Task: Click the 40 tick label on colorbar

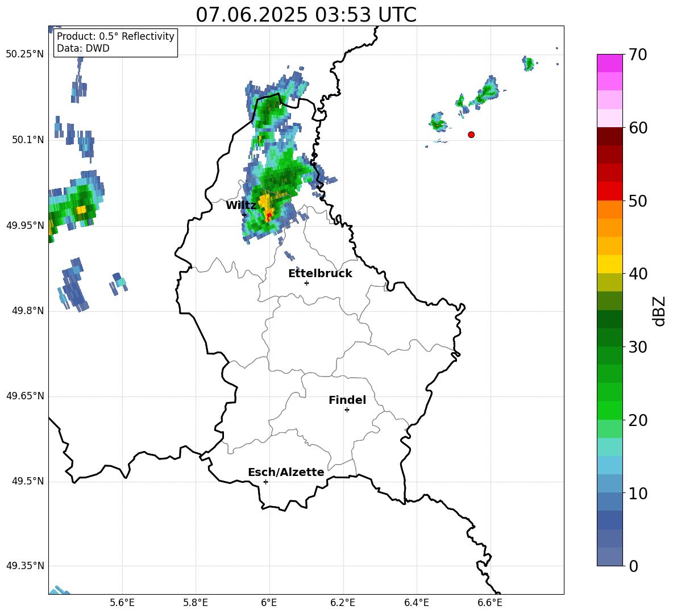Action: [x=637, y=274]
